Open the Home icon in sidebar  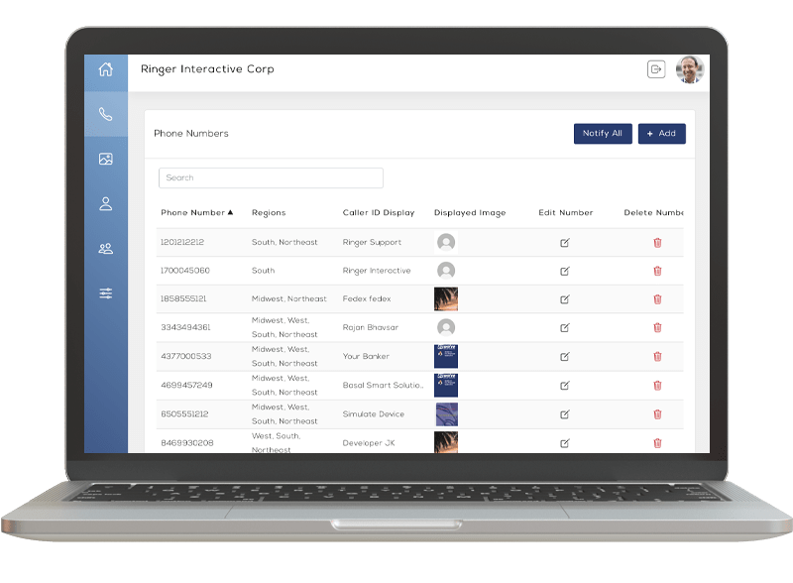pyautogui.click(x=105, y=69)
